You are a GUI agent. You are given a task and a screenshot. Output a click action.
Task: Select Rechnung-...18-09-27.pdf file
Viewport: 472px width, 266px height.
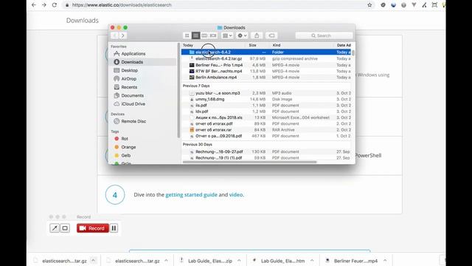click(266, 151)
